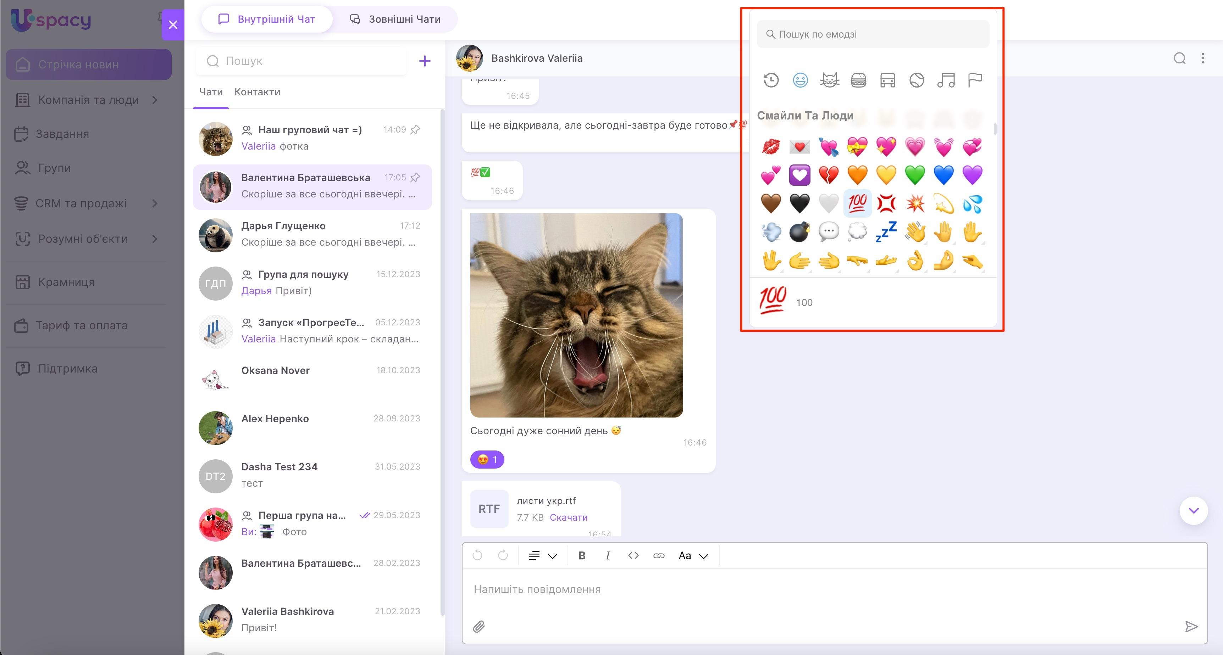Click the paperclip attach file icon
The width and height of the screenshot is (1223, 655).
[478, 627]
